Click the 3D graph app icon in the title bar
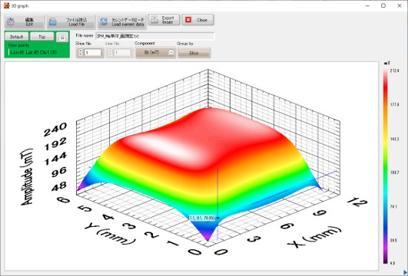 pos(6,5)
